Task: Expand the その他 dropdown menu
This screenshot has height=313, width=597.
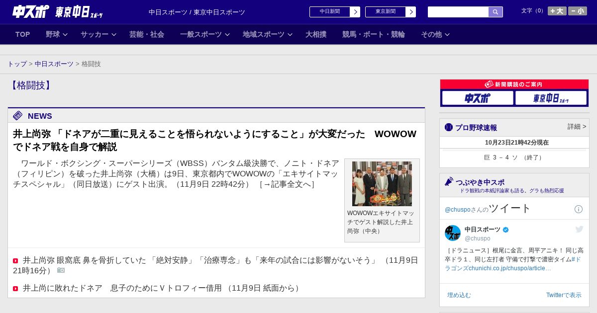Action: click(435, 34)
